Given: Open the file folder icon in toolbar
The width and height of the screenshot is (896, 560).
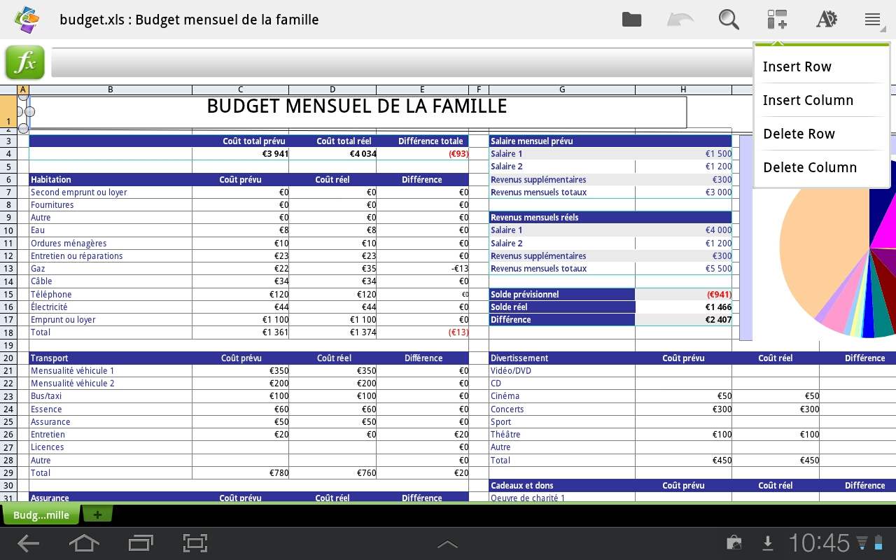Looking at the screenshot, I should 631,20.
